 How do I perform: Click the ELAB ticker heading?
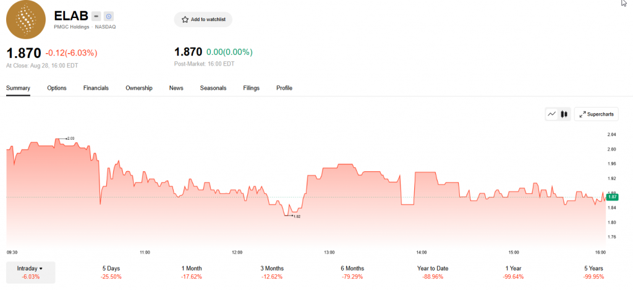(x=71, y=15)
